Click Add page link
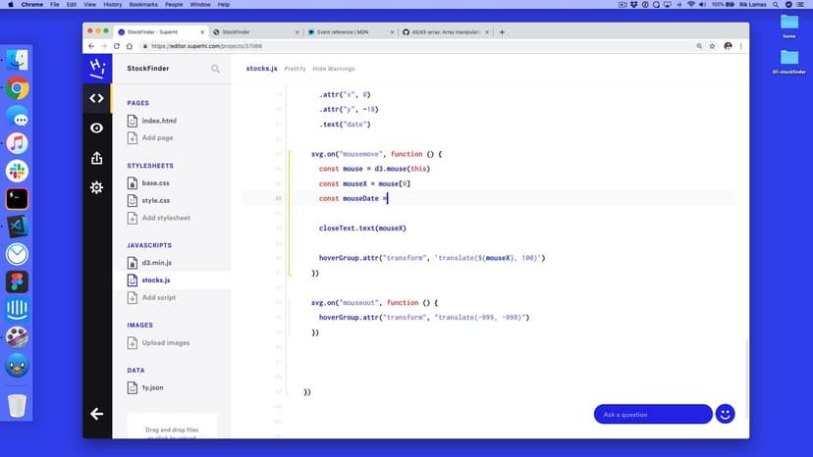This screenshot has width=813, height=457. 157,137
